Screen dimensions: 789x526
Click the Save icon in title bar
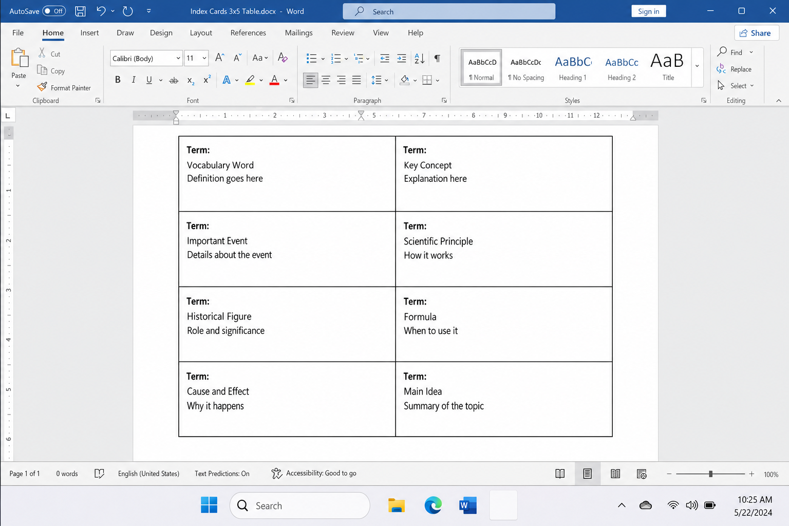pyautogui.click(x=80, y=11)
